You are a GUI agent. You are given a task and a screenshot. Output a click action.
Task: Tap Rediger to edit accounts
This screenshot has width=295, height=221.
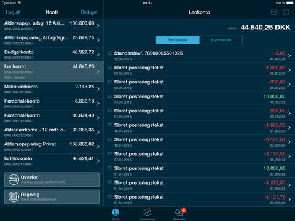pos(89,12)
